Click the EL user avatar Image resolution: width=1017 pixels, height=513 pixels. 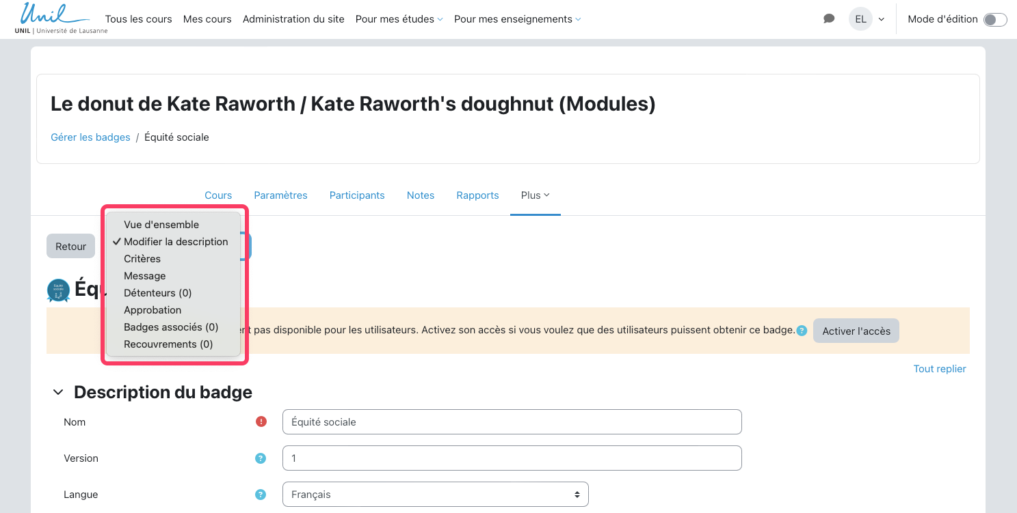click(860, 19)
